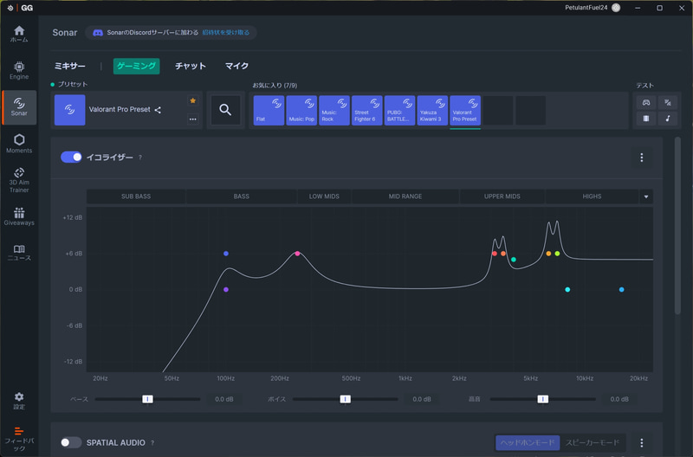The width and height of the screenshot is (693, 457).
Task: Select Sonar in the sidebar
Action: (x=19, y=107)
